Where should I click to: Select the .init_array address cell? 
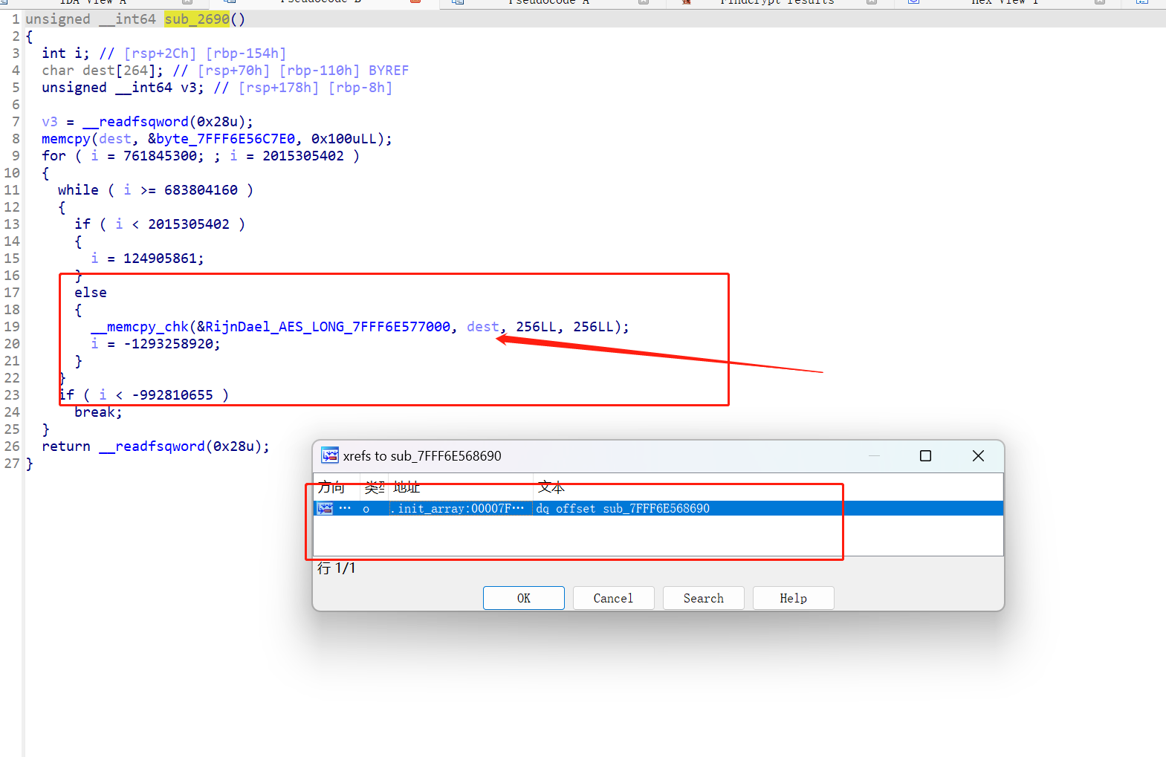460,508
